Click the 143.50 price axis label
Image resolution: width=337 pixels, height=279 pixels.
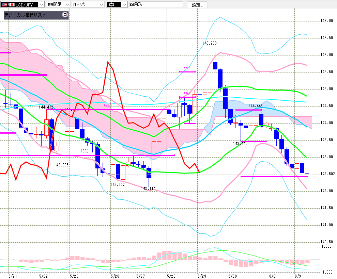pos(327,140)
